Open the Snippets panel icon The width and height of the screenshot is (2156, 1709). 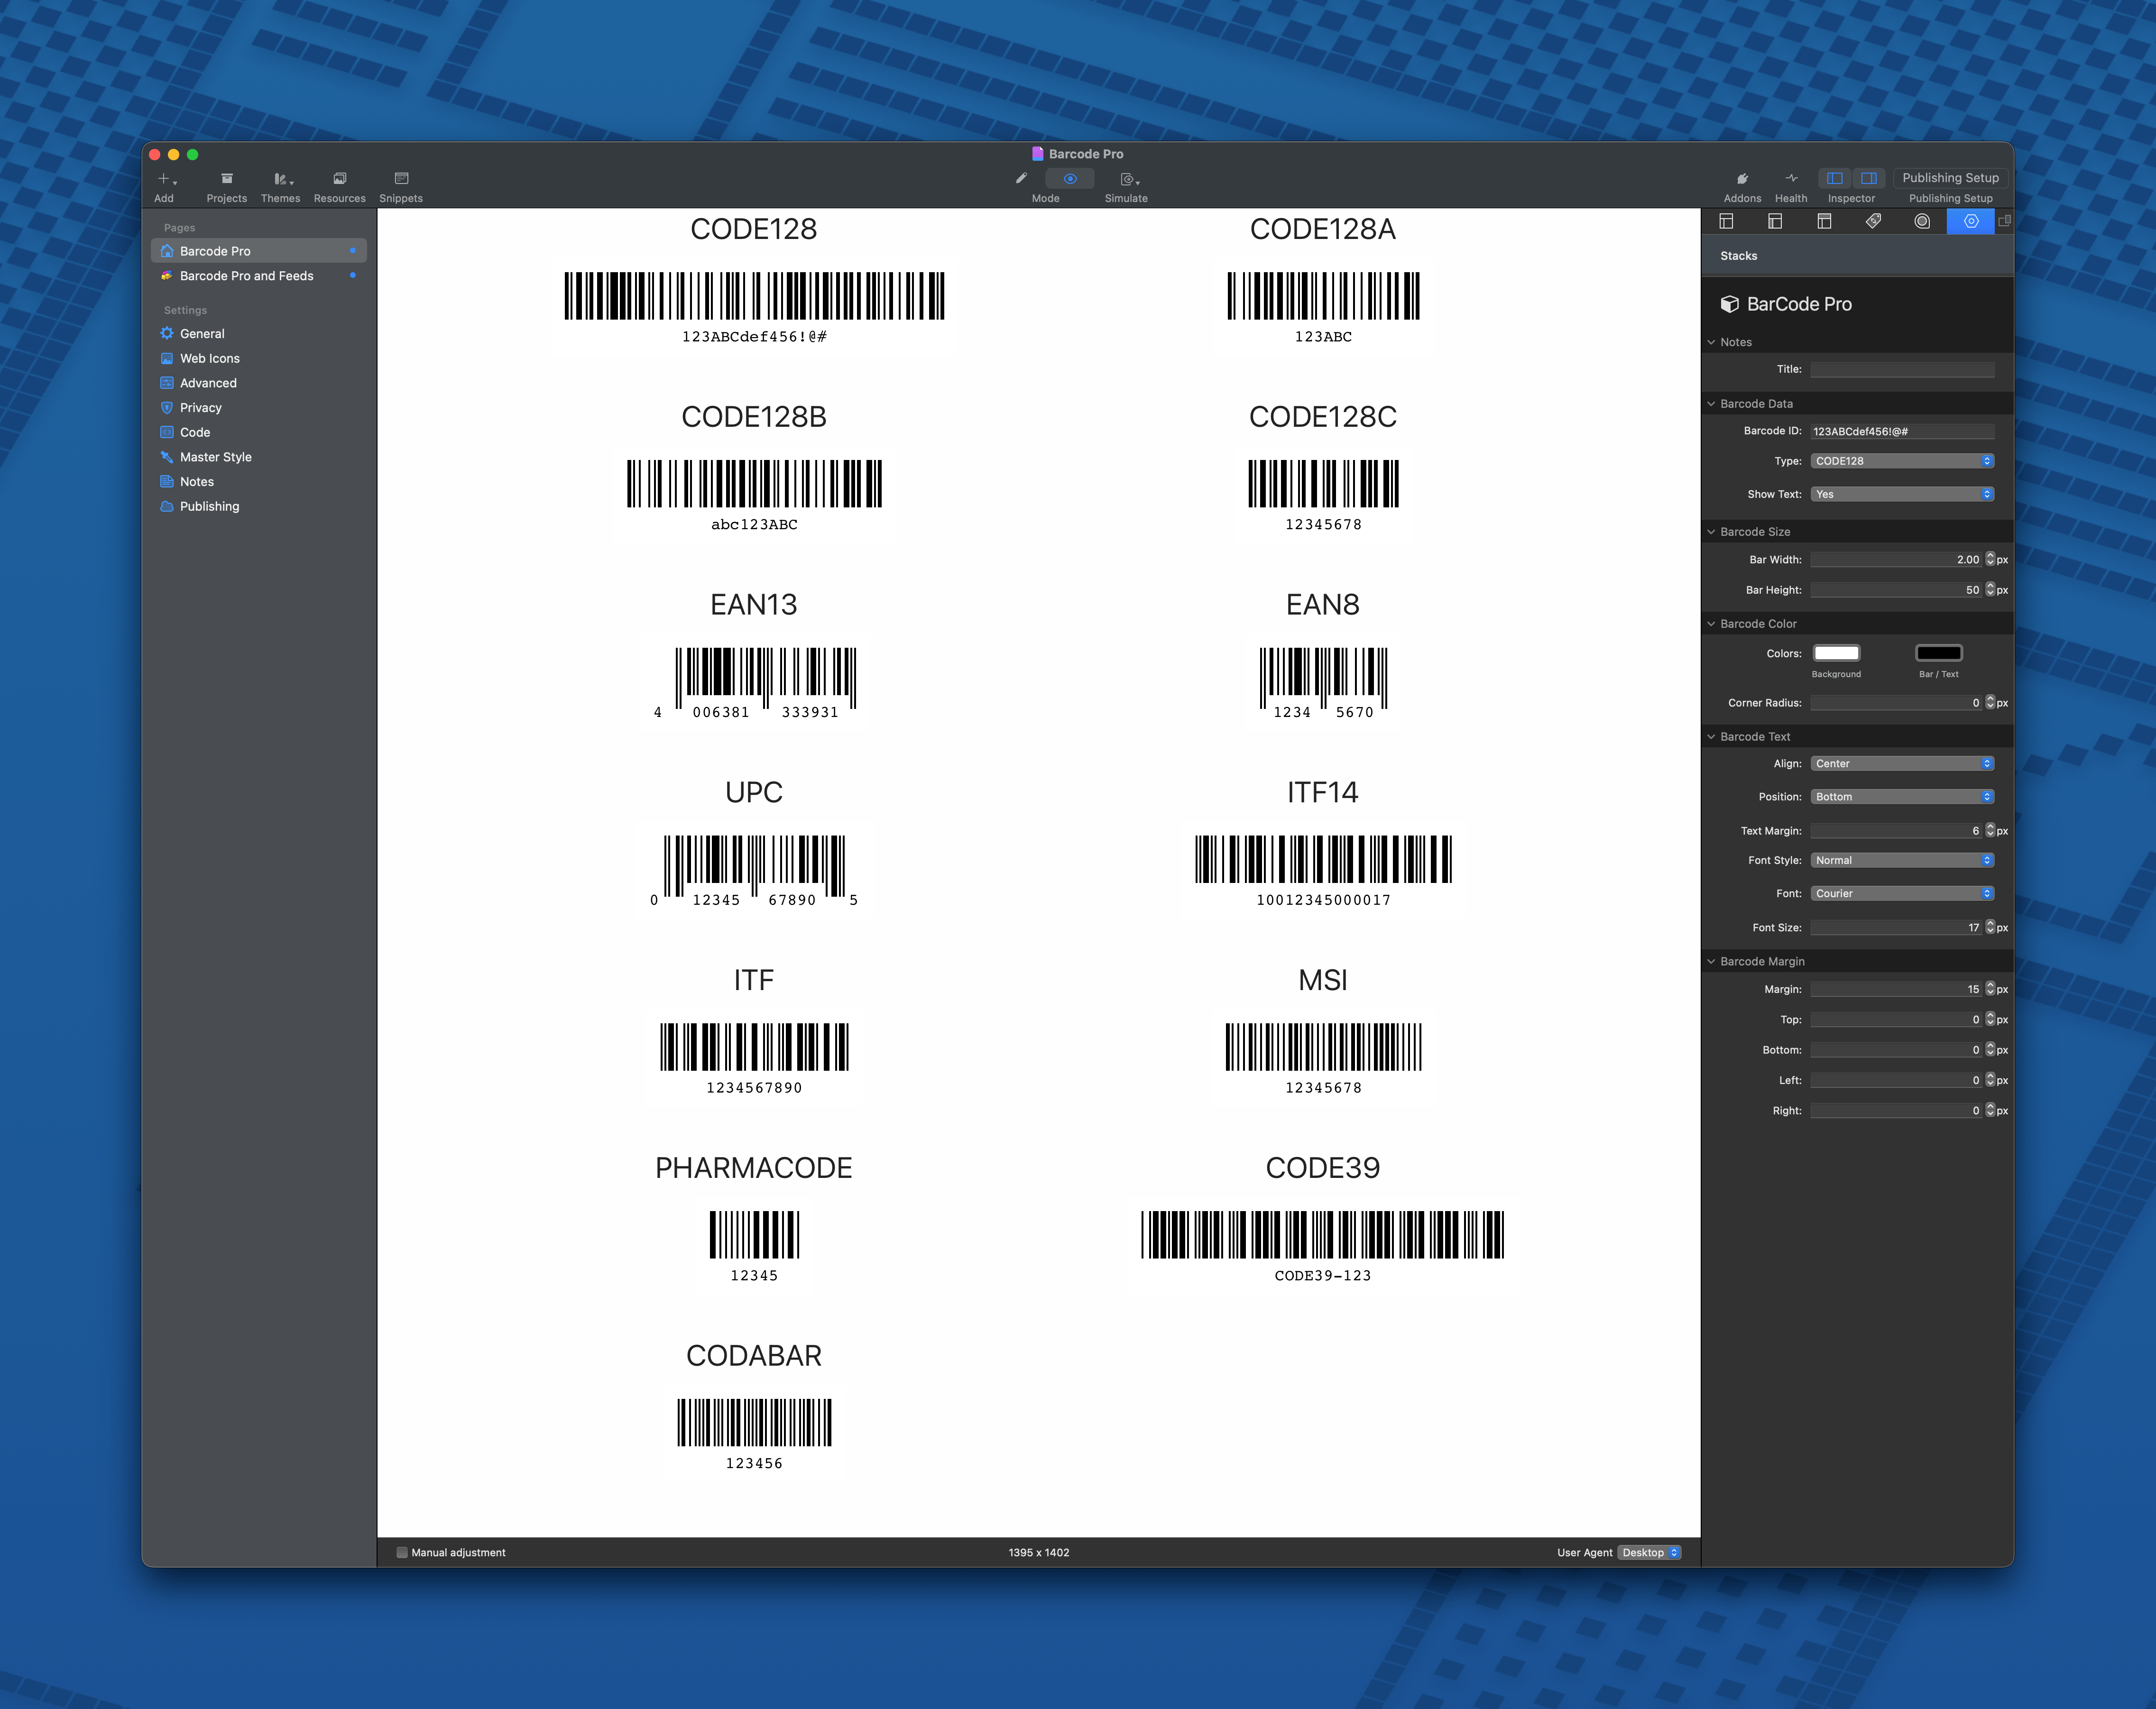[401, 179]
